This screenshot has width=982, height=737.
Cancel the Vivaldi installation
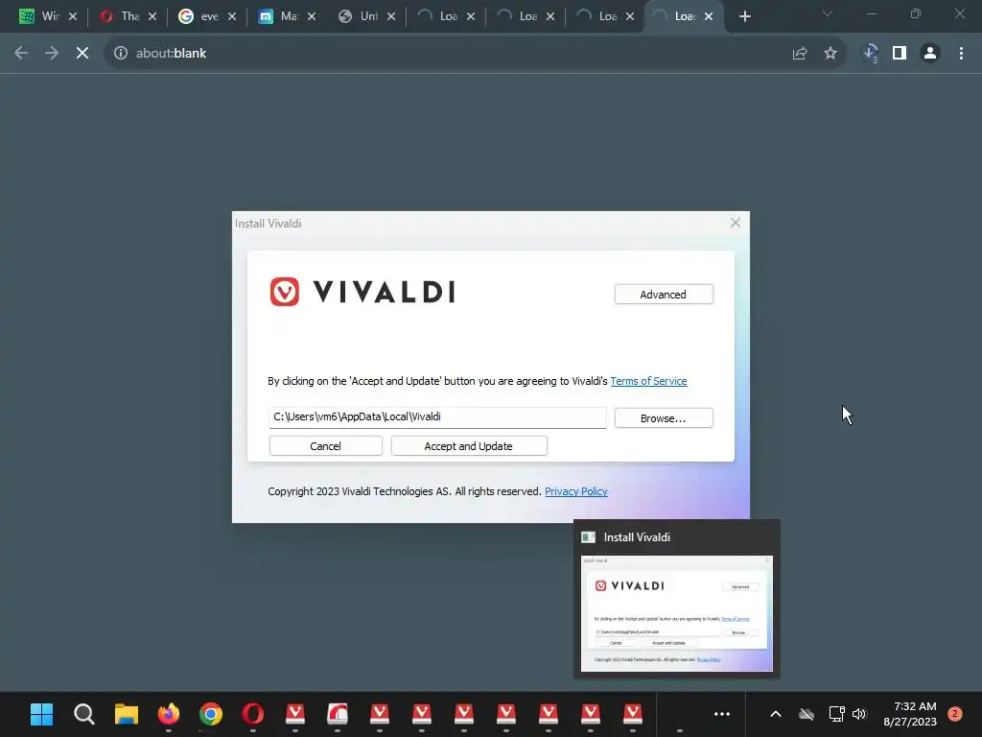pos(326,446)
